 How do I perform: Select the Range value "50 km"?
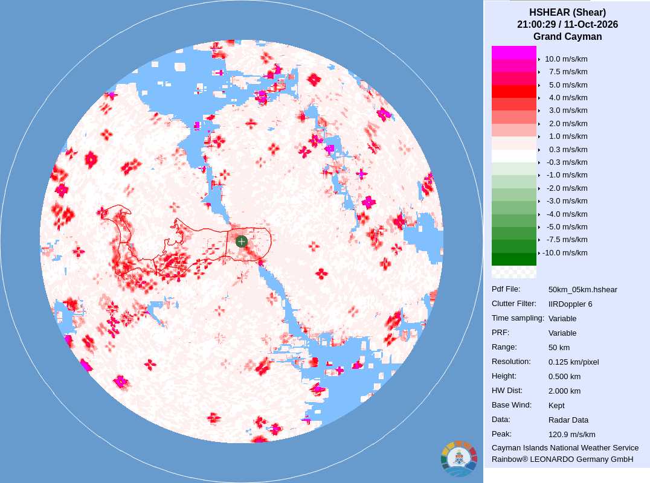pos(559,348)
